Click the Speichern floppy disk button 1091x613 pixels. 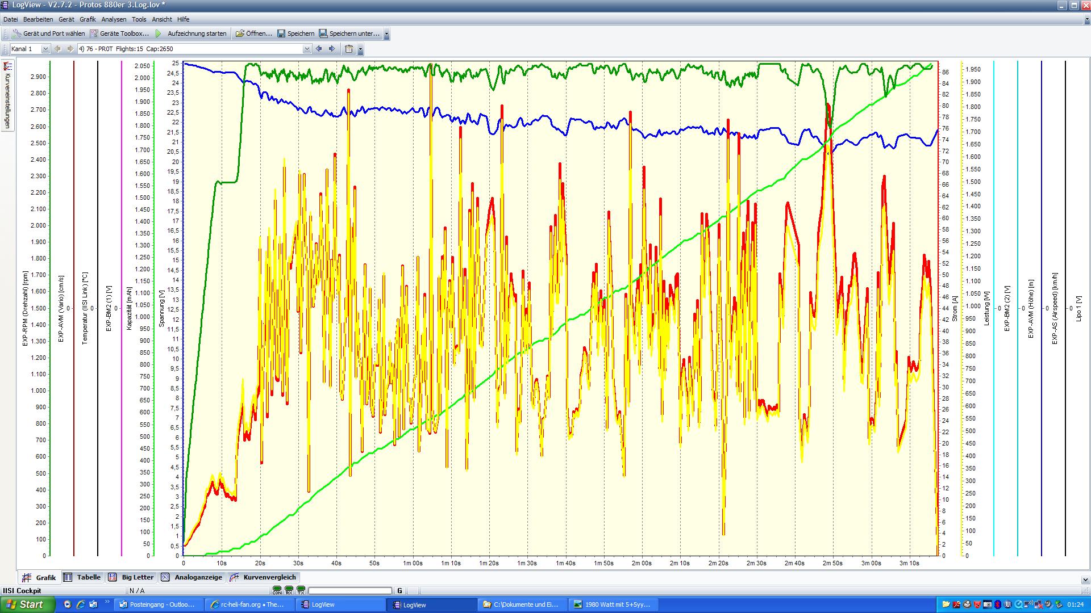[295, 33]
